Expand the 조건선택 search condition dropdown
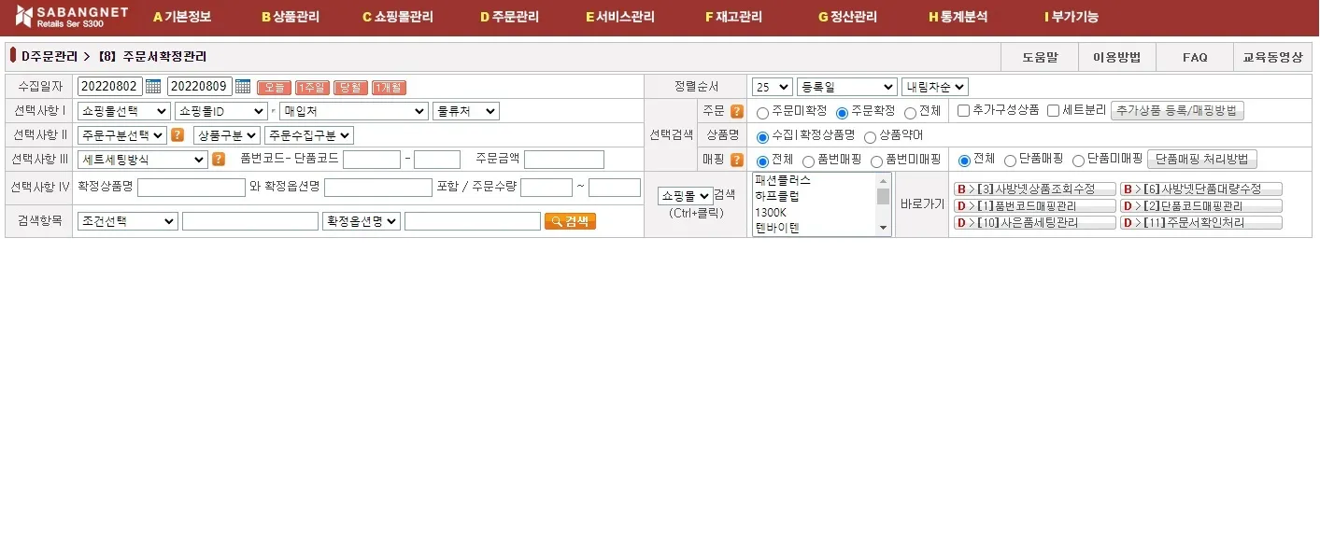Screen dimensions: 1320x560 tap(128, 221)
